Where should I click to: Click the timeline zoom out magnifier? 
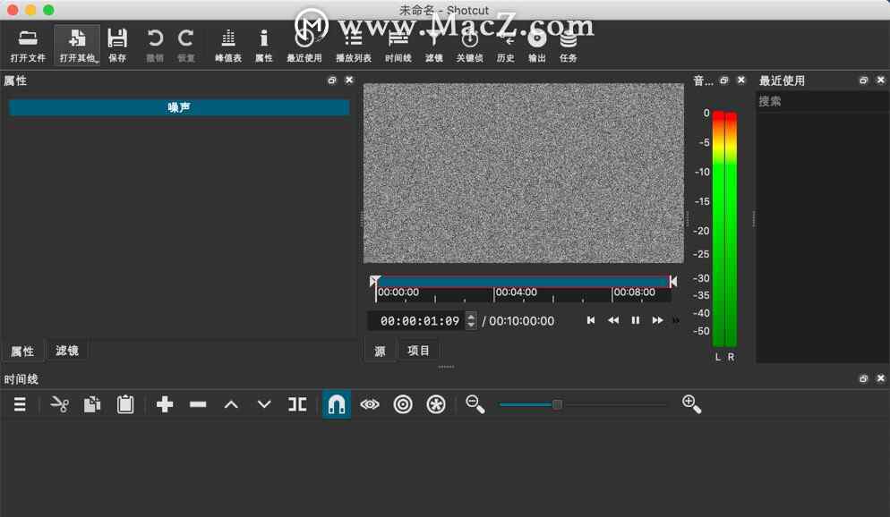coord(475,404)
